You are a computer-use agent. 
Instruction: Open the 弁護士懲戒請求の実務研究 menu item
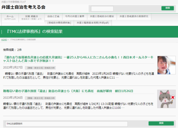[134, 16]
